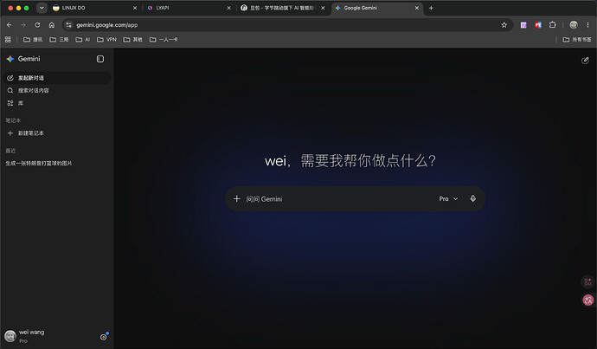The image size is (597, 349).
Task: Open the 其他 bookmarks folder
Action: tap(132, 39)
